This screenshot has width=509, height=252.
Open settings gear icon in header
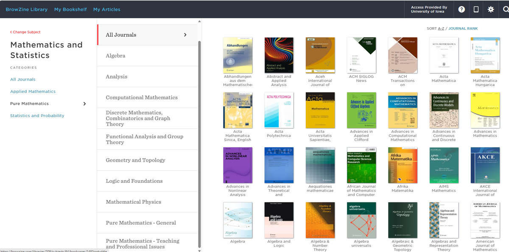[491, 9]
